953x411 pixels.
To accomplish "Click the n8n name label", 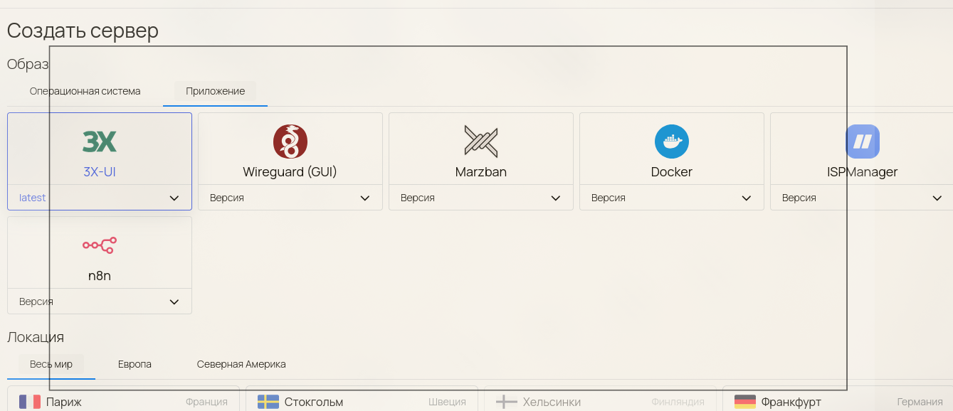I will 100,276.
